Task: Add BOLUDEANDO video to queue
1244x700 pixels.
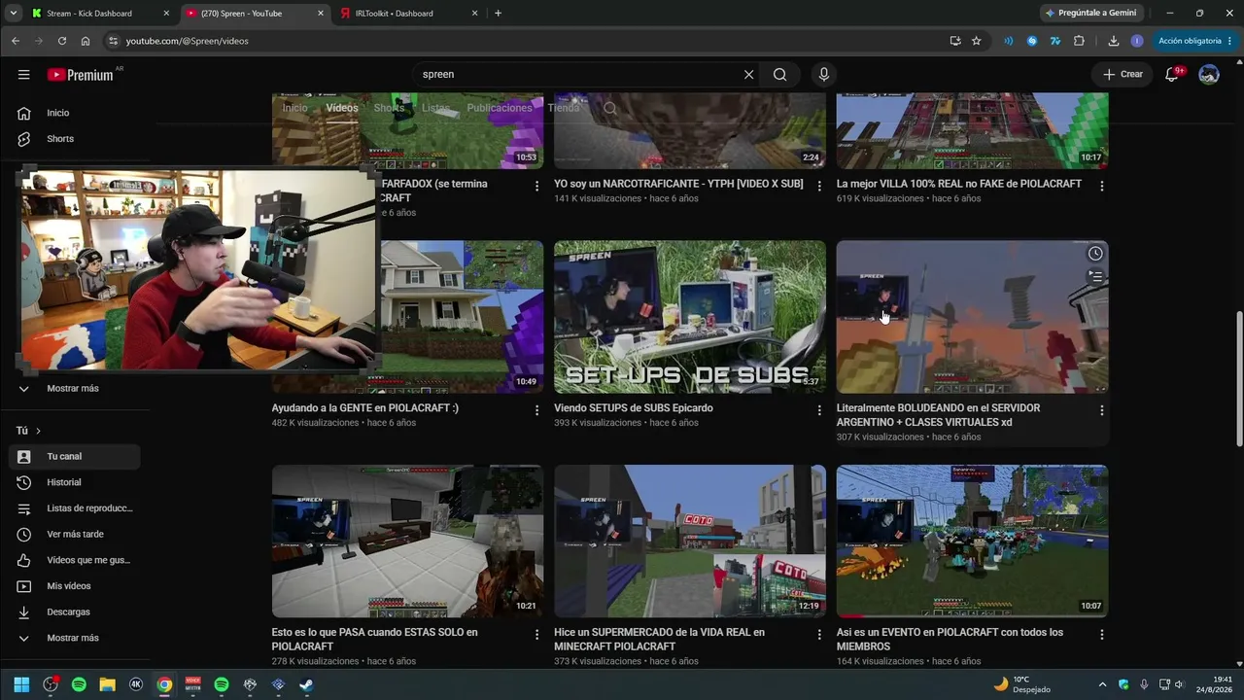Action: 1095,277
